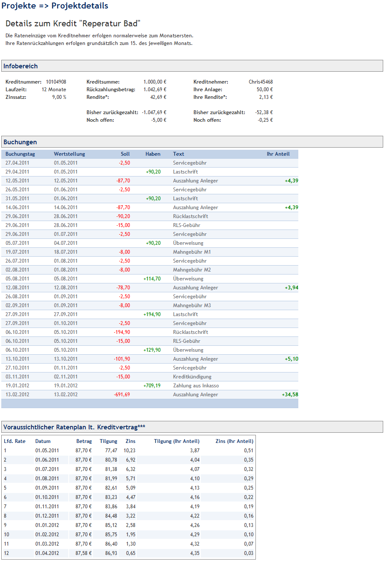
Task: Click the Soll amount '-691,69'
Action: [x=122, y=395]
